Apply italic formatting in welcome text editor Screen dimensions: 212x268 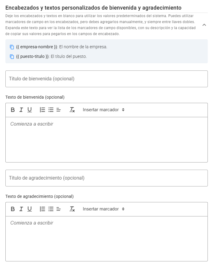21,110
